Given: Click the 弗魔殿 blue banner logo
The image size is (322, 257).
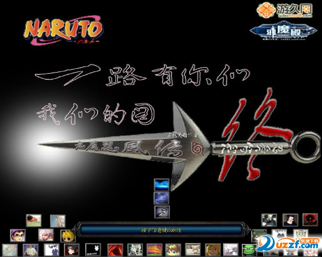Looking at the screenshot, I should point(283,31).
